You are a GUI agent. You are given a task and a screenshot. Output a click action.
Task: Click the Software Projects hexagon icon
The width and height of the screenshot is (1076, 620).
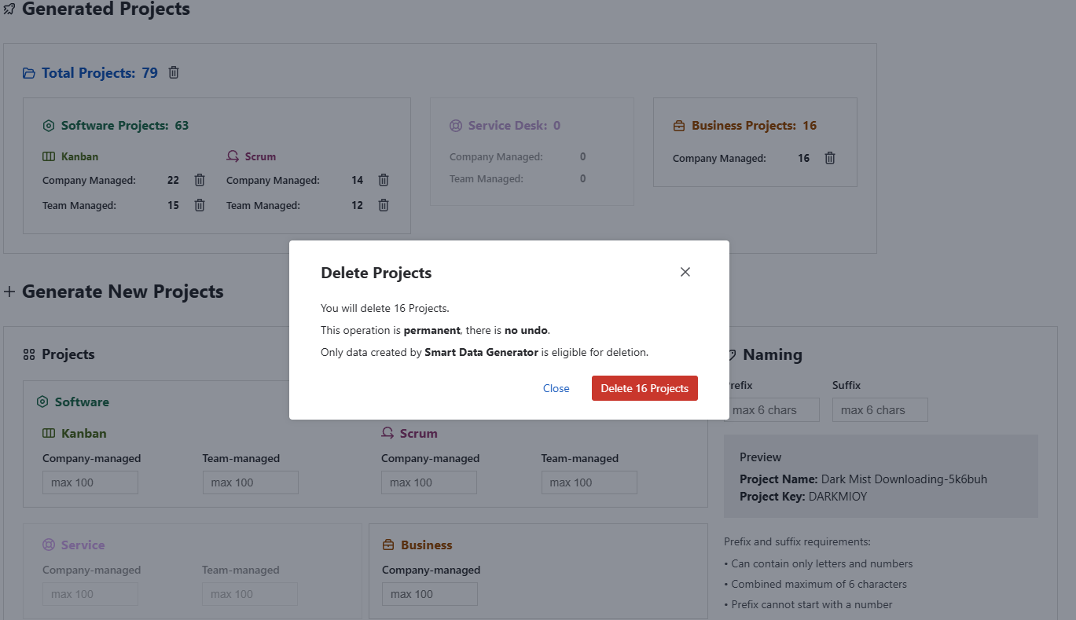(49, 126)
